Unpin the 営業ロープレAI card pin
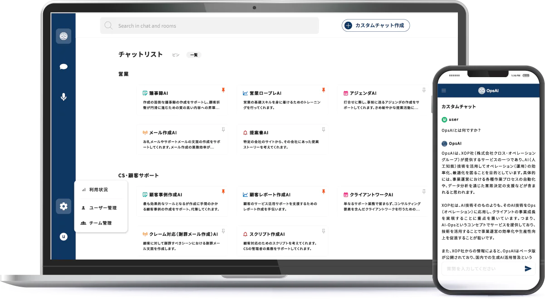 coord(324,90)
